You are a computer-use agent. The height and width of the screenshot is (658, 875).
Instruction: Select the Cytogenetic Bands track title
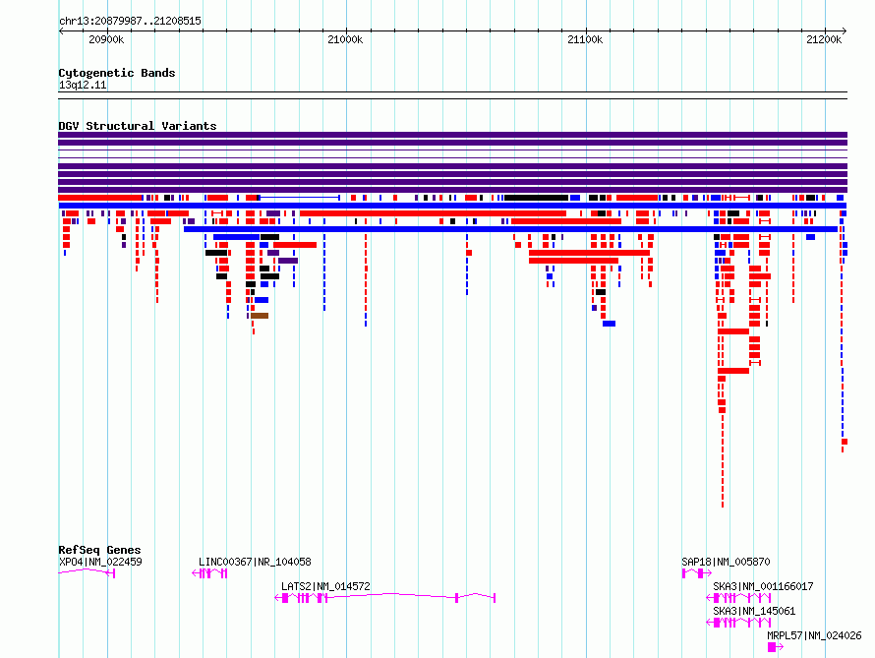tap(117, 73)
